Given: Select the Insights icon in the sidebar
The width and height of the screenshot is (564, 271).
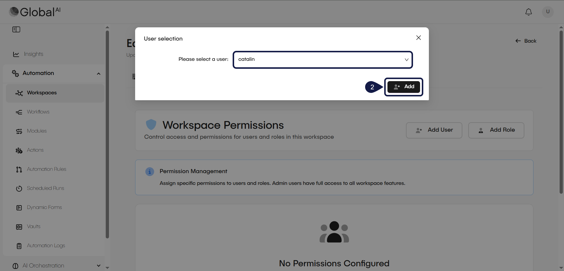Looking at the screenshot, I should point(16,54).
